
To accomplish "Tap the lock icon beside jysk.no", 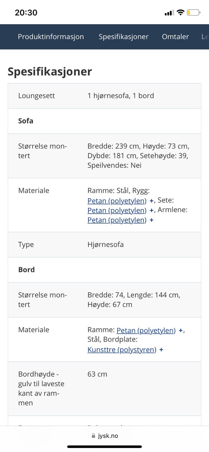I will pyautogui.click(x=93, y=435).
